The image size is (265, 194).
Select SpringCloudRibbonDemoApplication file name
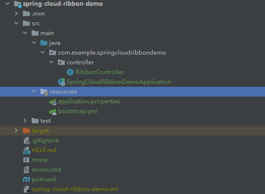pos(119,82)
